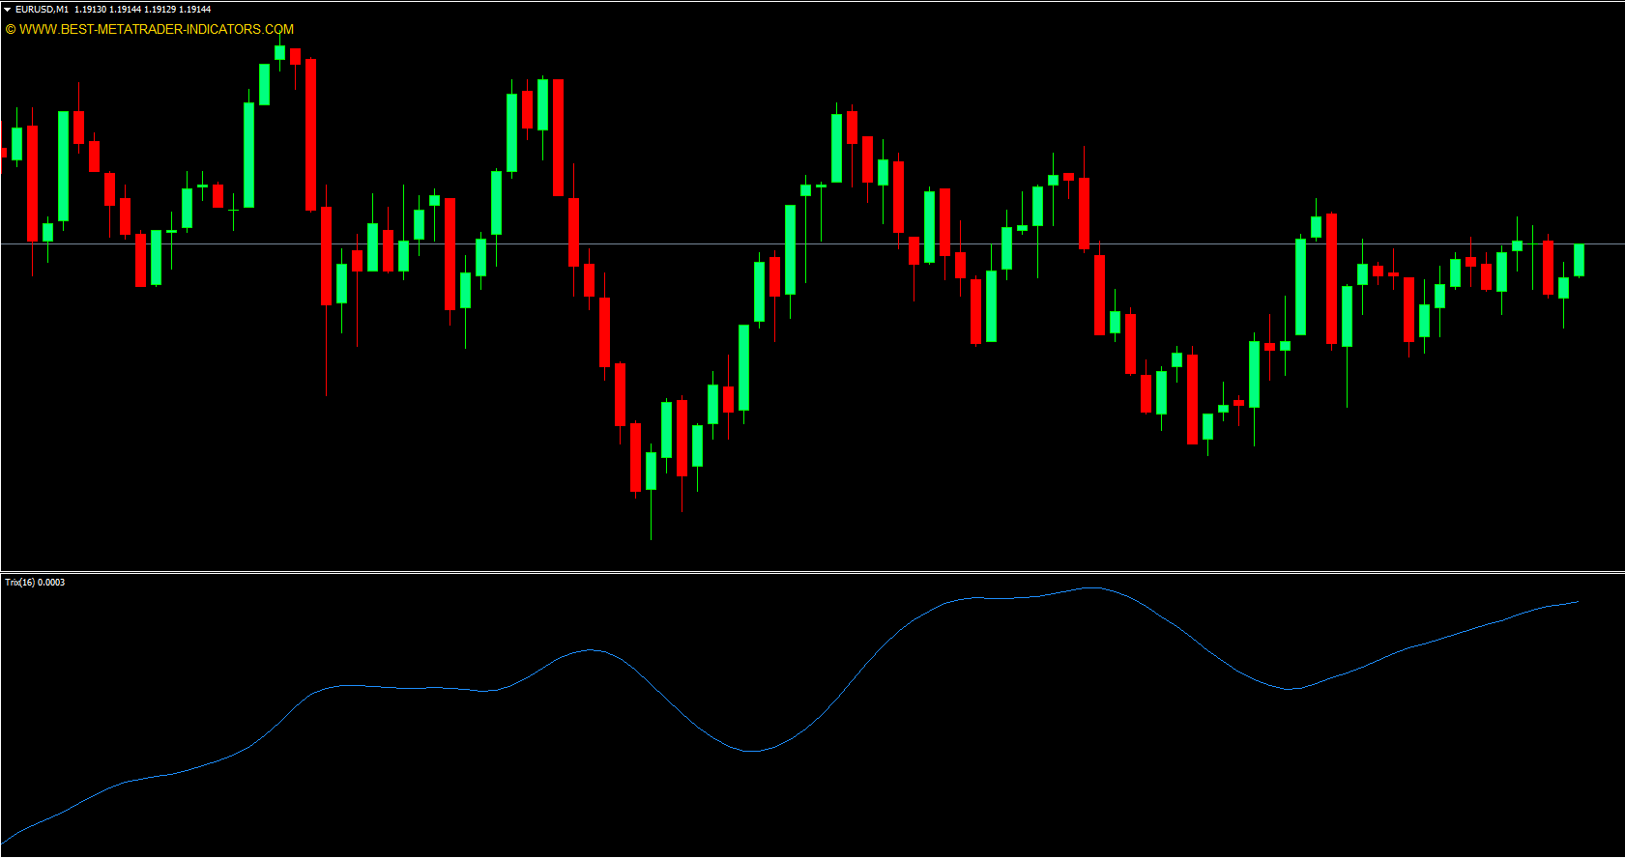Click the deepest middle trough of the Trix line
Viewport: 1625px width, 858px height.
[751, 751]
